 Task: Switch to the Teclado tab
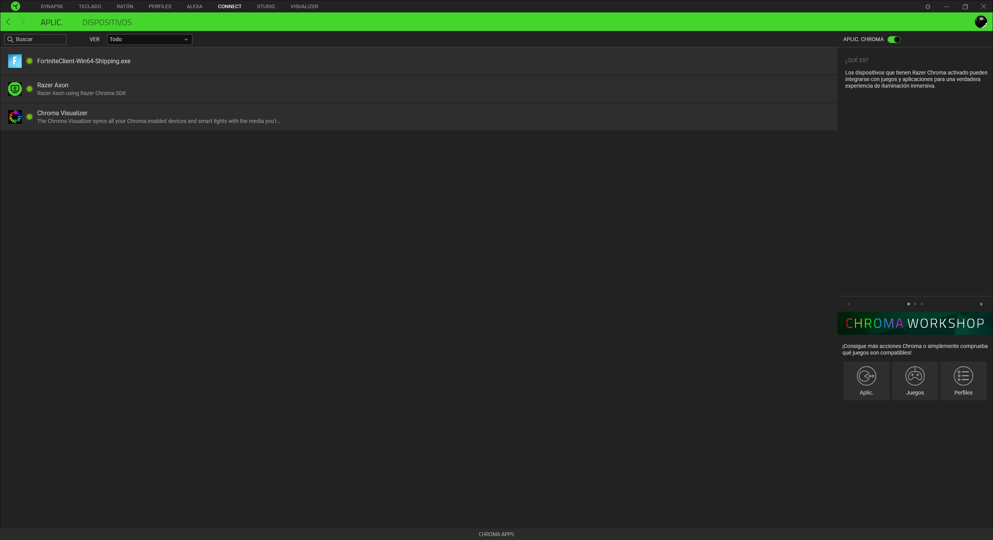tap(90, 7)
